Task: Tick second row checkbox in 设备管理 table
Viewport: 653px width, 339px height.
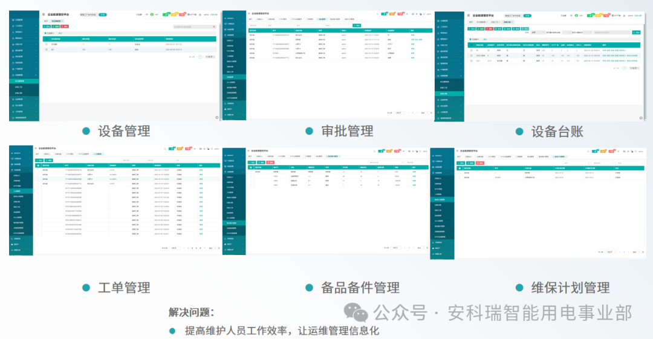Action: 47,50
